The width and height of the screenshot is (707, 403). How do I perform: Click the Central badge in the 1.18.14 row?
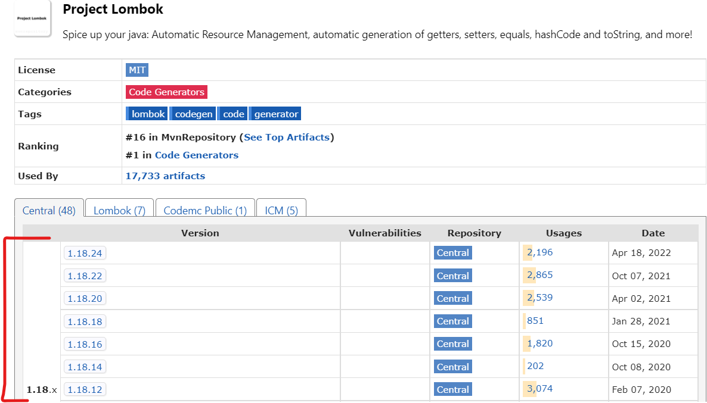pyautogui.click(x=452, y=367)
